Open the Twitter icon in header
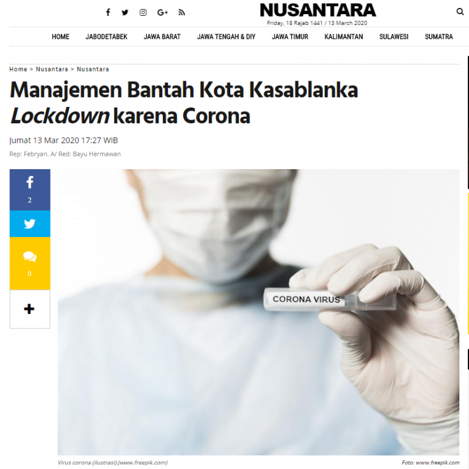 click(125, 12)
